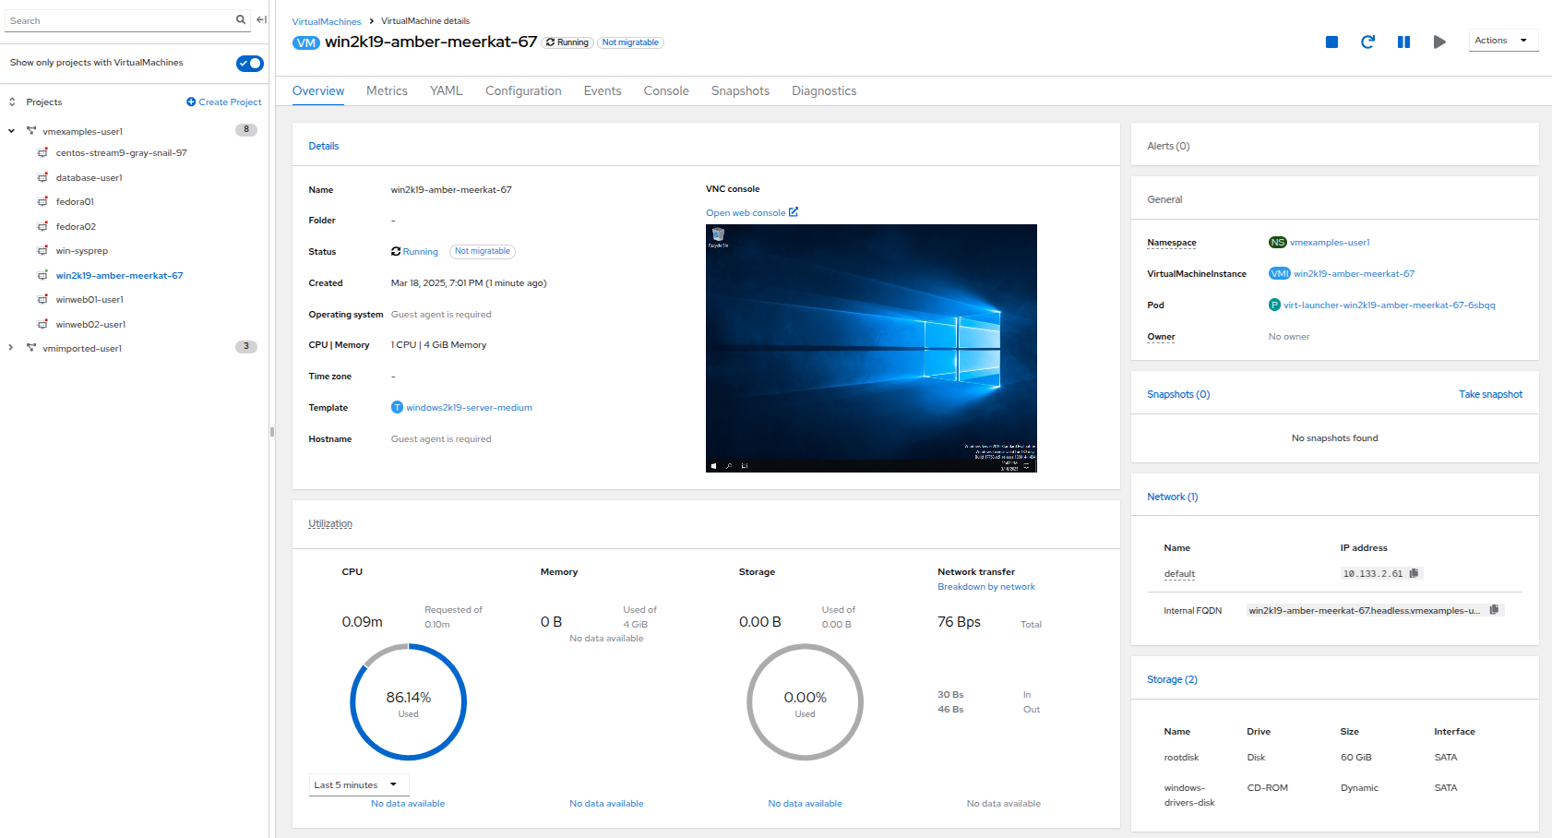Pause the virtual machine
Viewport: 1552px width, 838px height.
(x=1403, y=42)
